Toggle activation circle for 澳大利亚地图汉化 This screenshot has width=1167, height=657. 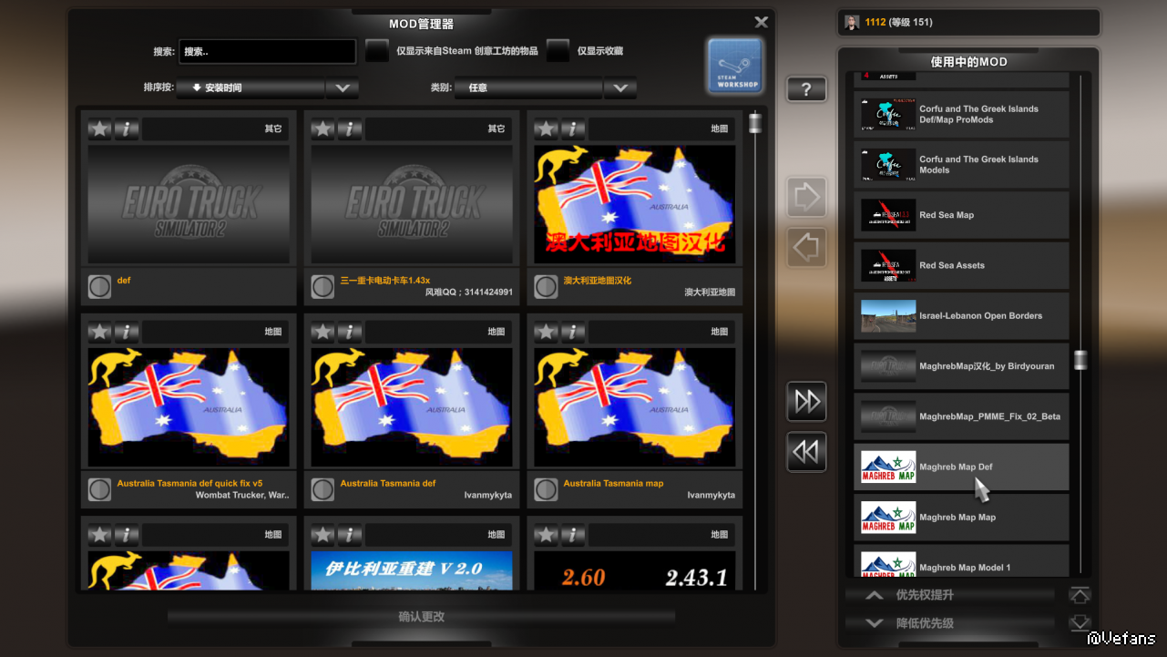(546, 287)
